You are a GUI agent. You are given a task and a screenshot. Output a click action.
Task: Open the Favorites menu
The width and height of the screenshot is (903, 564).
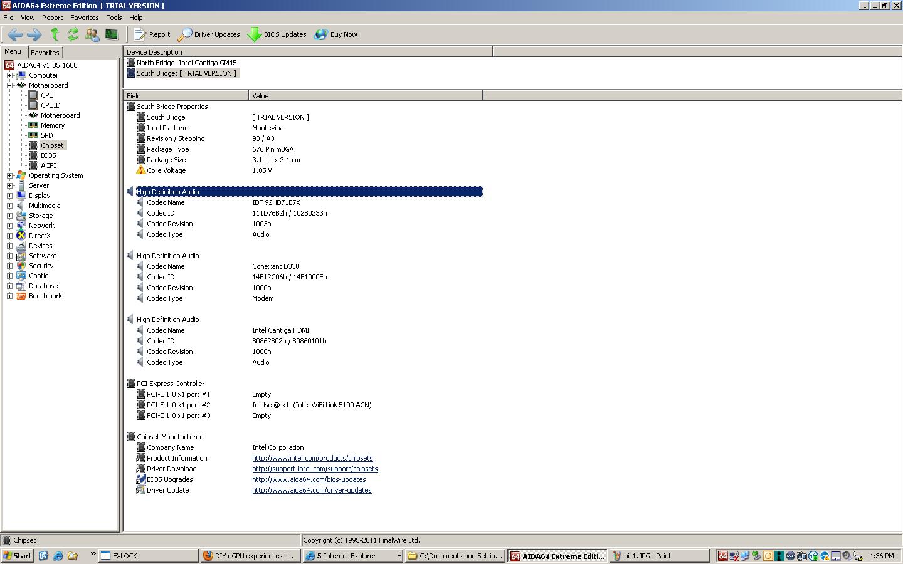(84, 18)
